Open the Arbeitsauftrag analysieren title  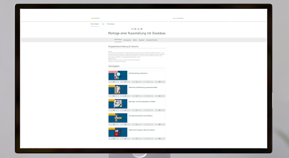tap(138, 73)
